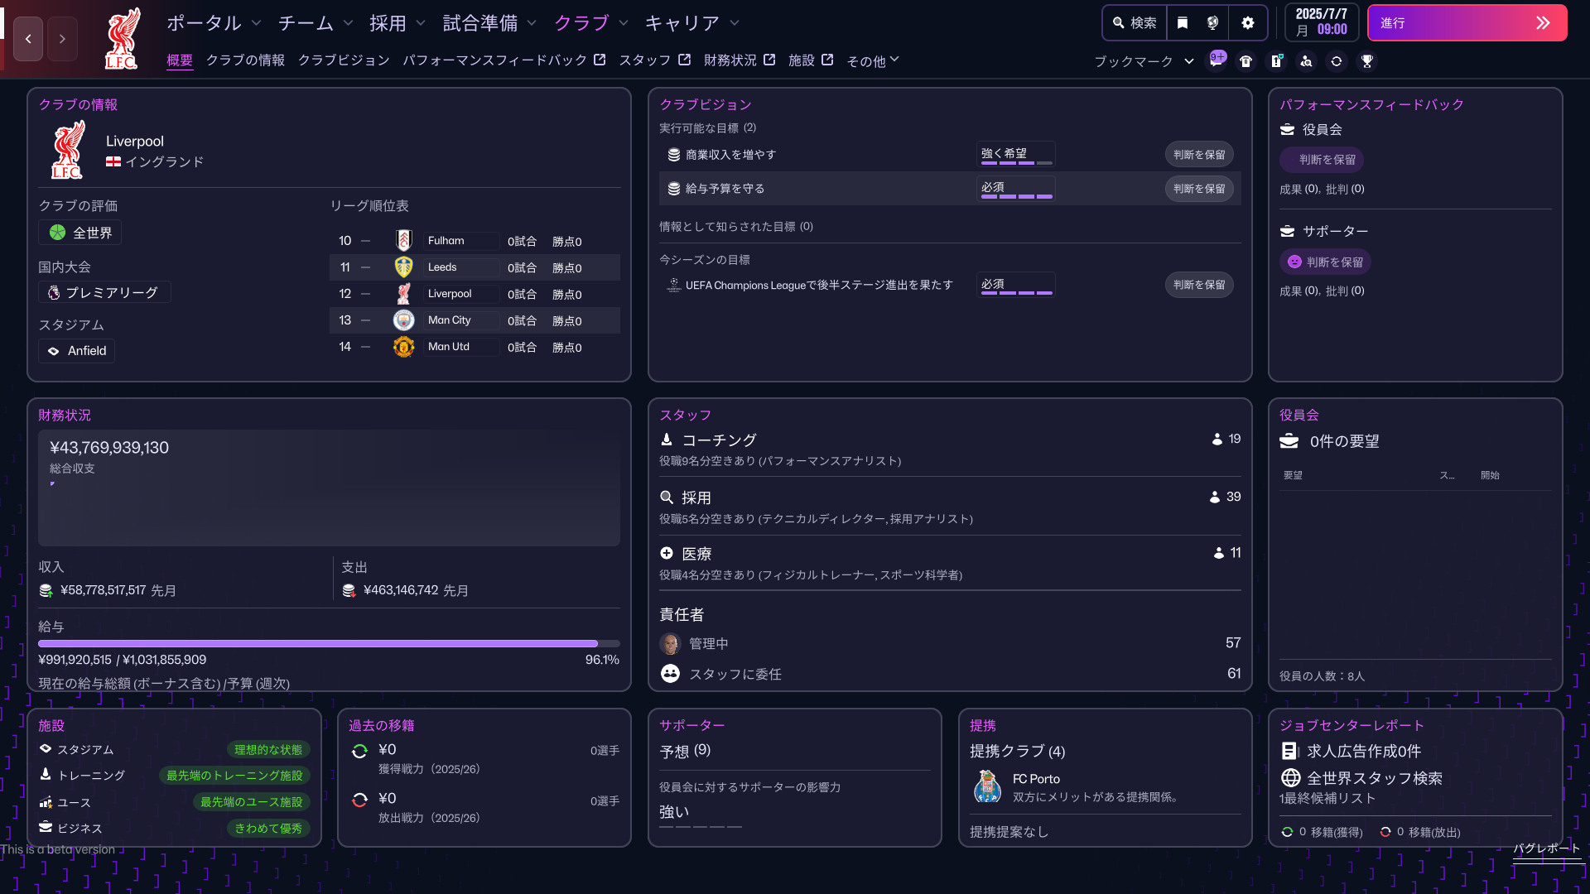
Task: Open the transfers circular arrows shortcut icon
Action: (x=1337, y=61)
